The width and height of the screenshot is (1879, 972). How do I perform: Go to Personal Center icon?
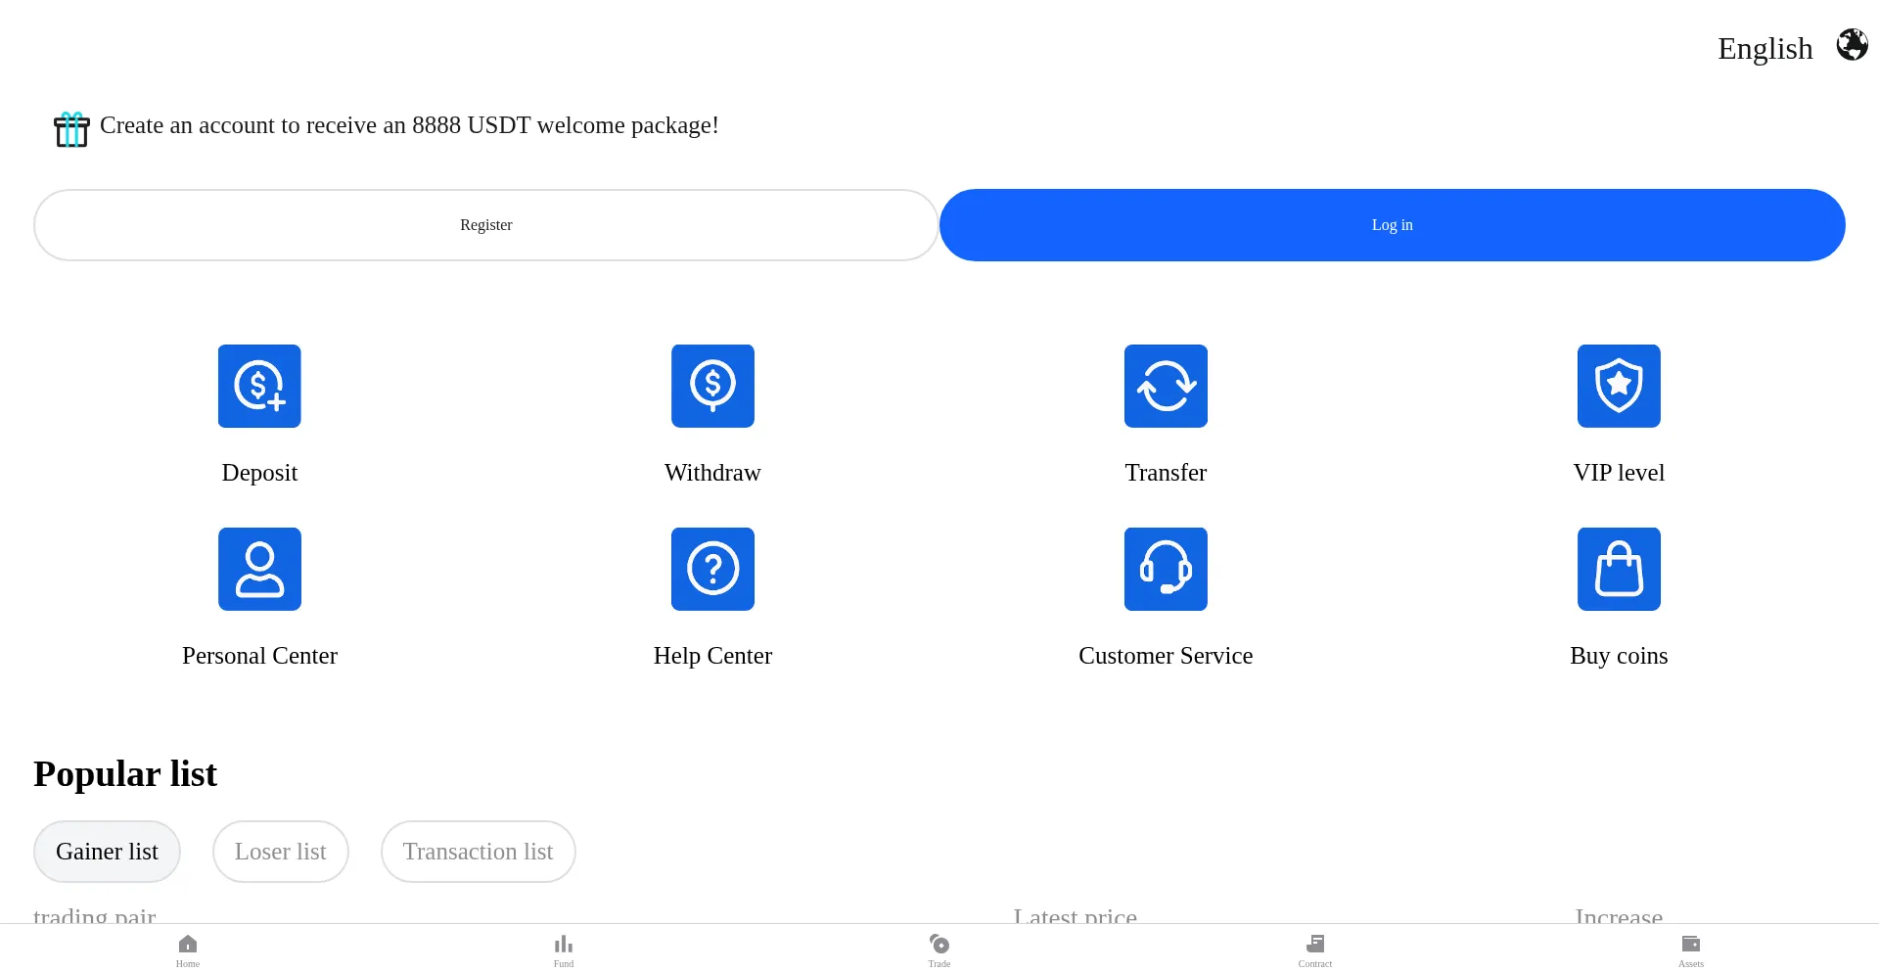pos(259,569)
